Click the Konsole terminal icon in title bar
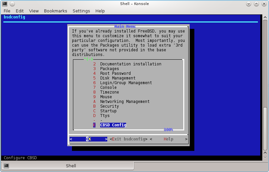Screen dimensions: 269x172 point(5,4)
